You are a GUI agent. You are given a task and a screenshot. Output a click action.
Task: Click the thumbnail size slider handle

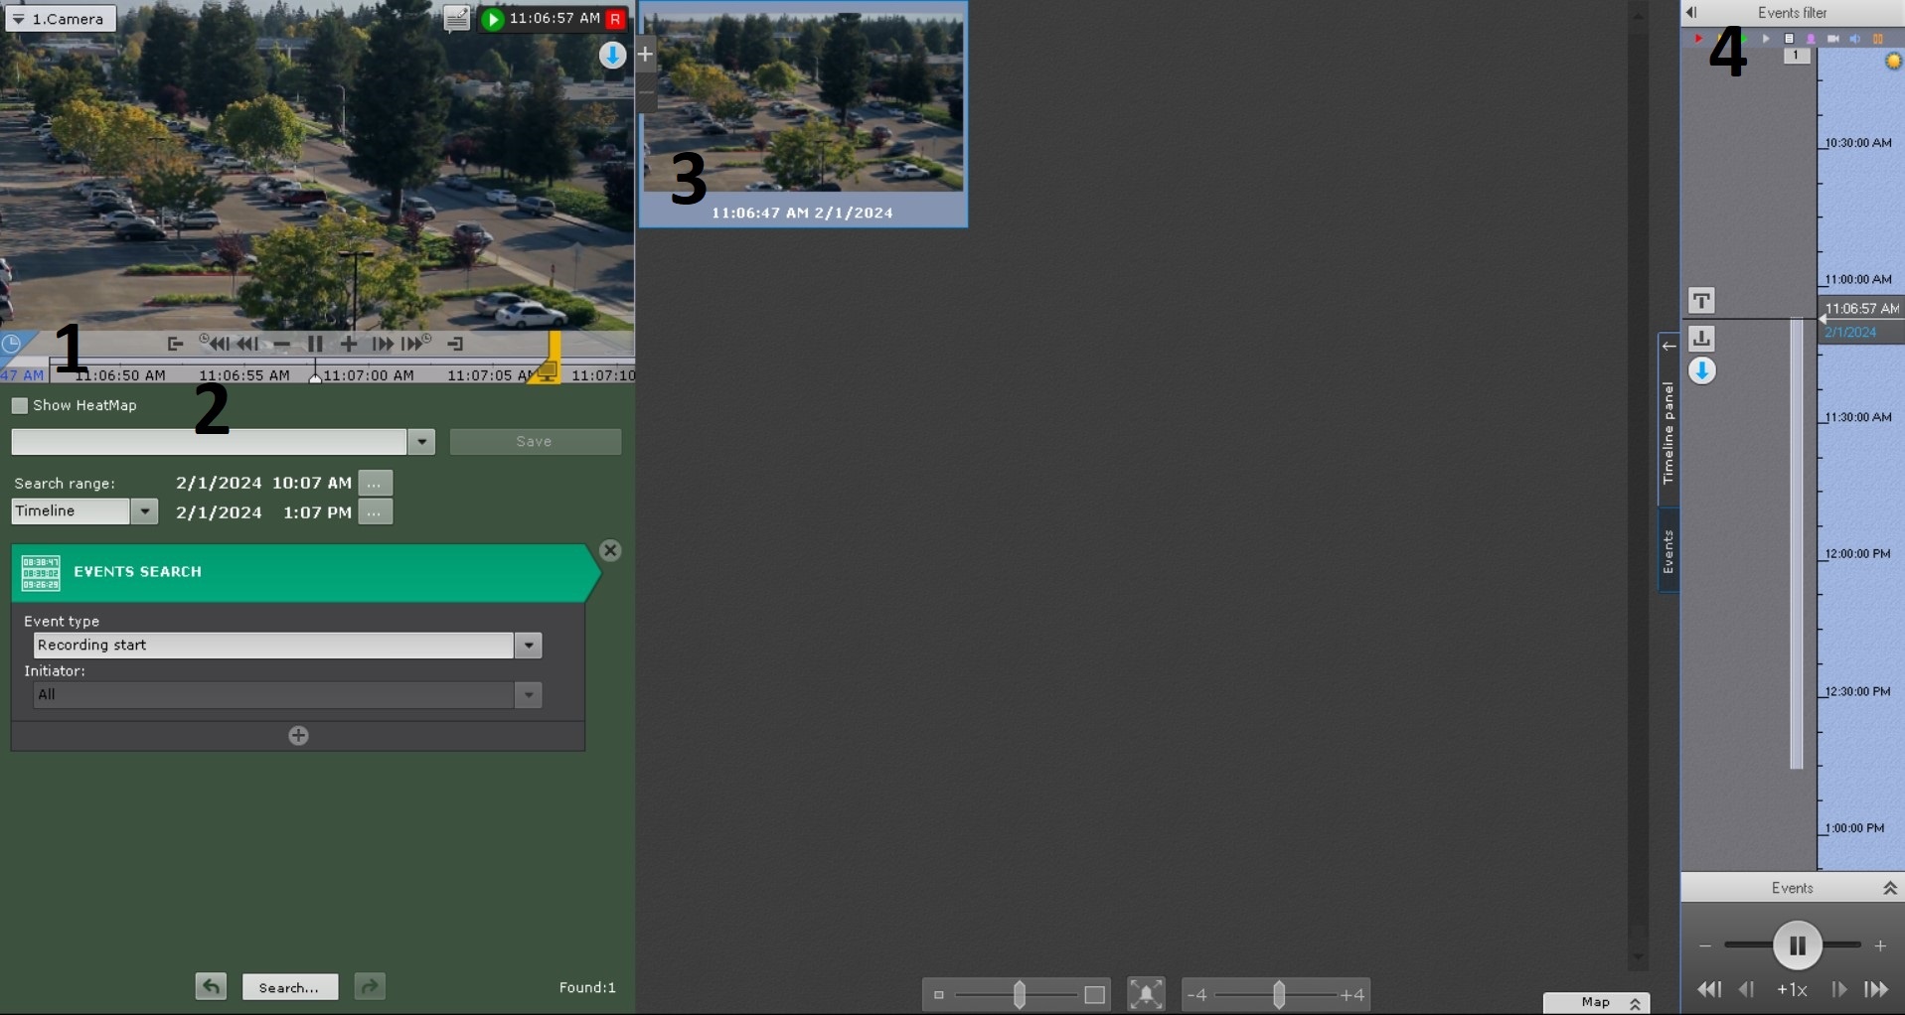click(1019, 994)
